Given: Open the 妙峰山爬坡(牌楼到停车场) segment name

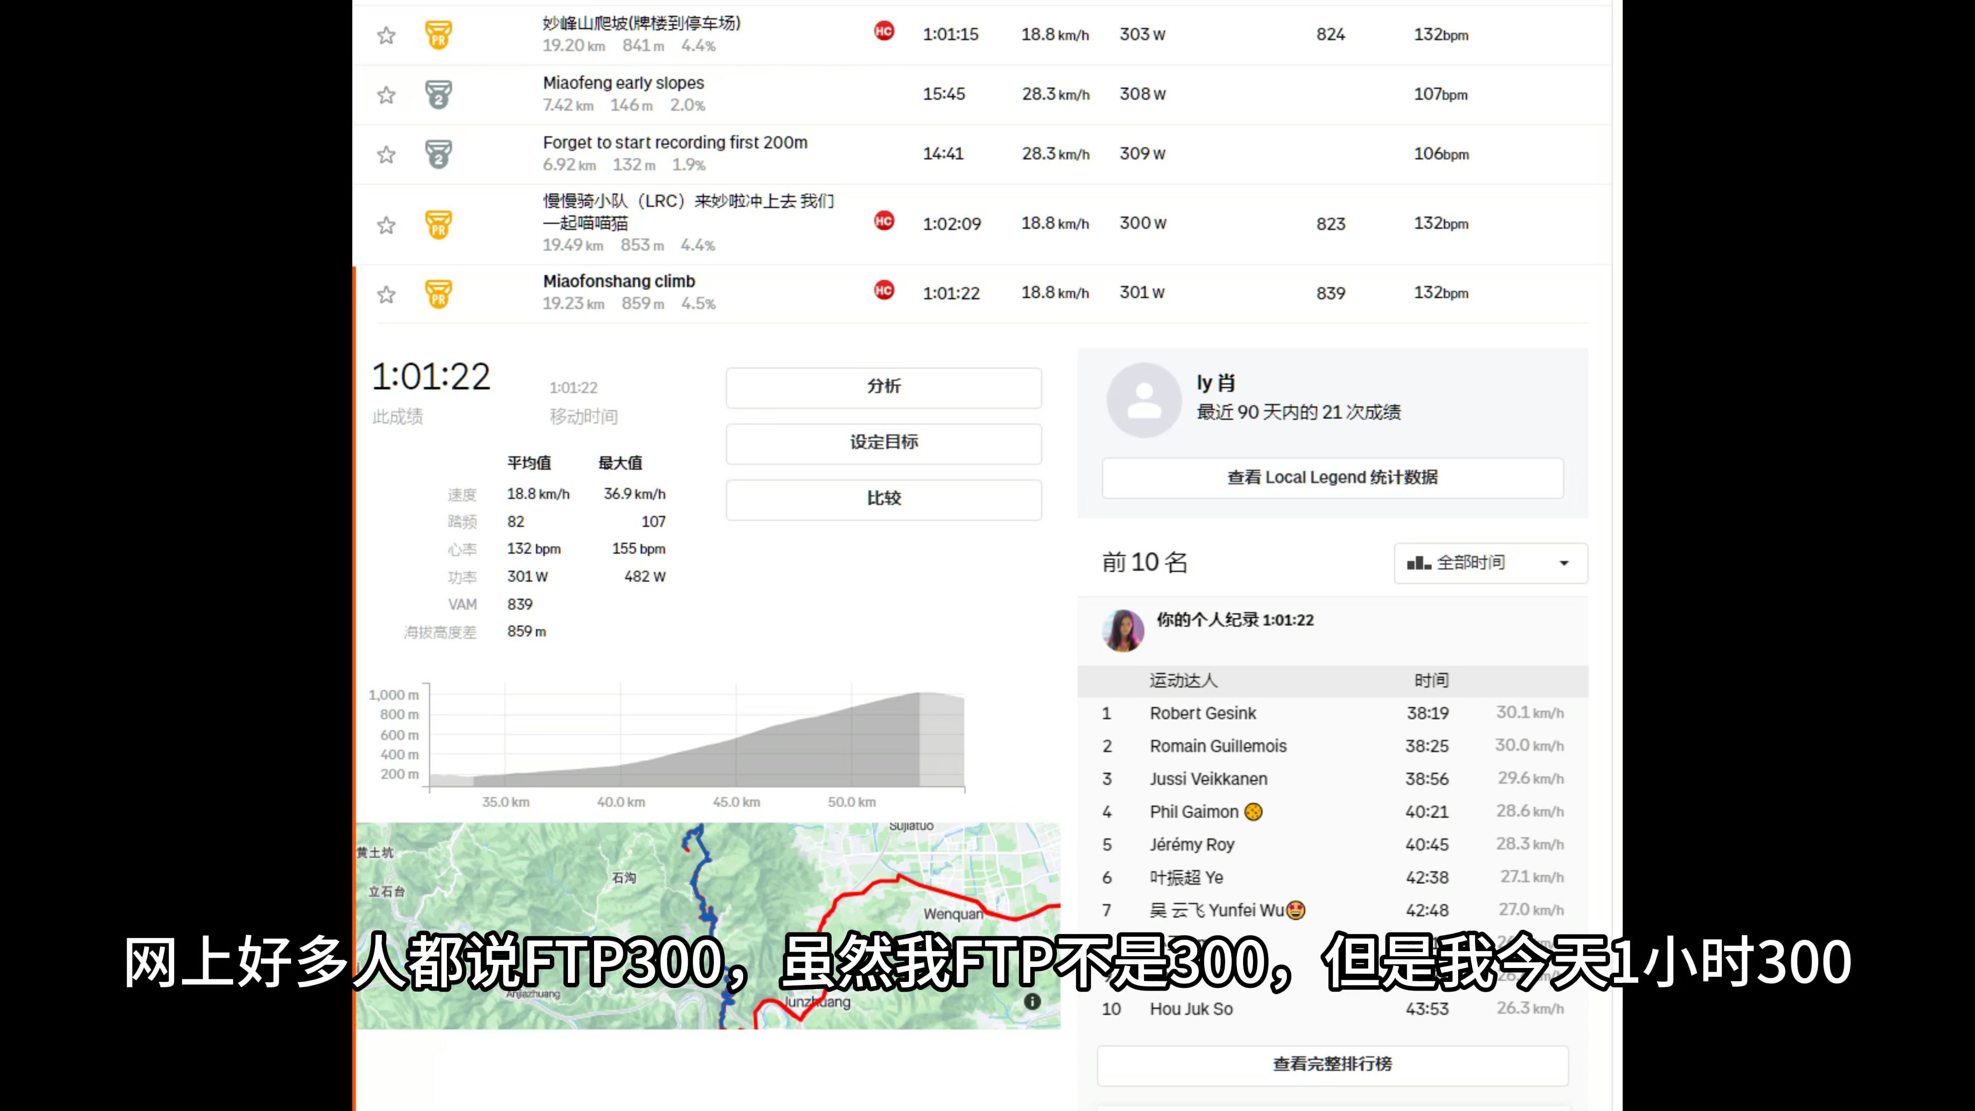Looking at the screenshot, I should (x=641, y=23).
